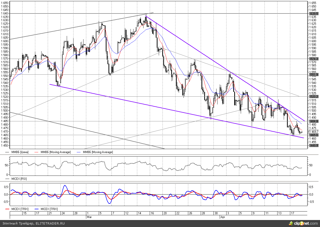Click the red MICEX [TRIX] line swatch

tap(7, 209)
